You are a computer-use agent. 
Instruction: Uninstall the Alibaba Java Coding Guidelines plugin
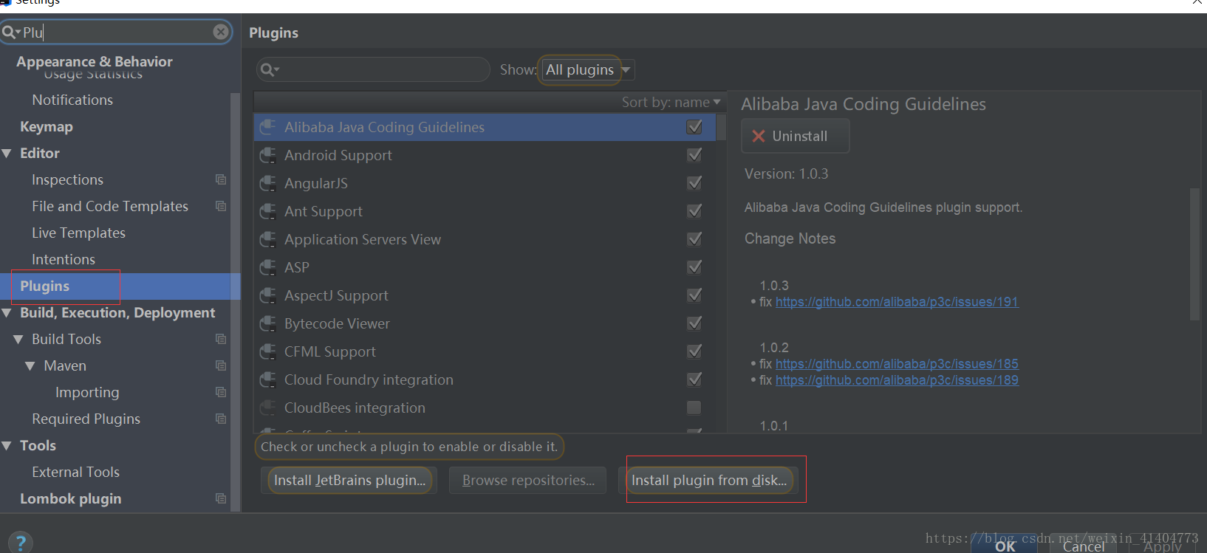click(x=796, y=136)
